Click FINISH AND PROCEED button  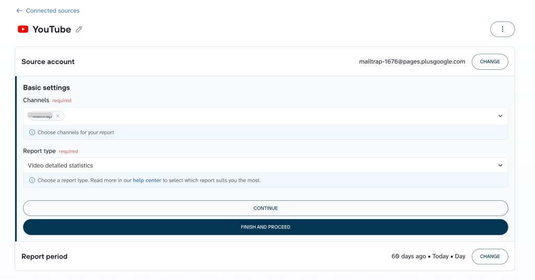[x=265, y=227]
